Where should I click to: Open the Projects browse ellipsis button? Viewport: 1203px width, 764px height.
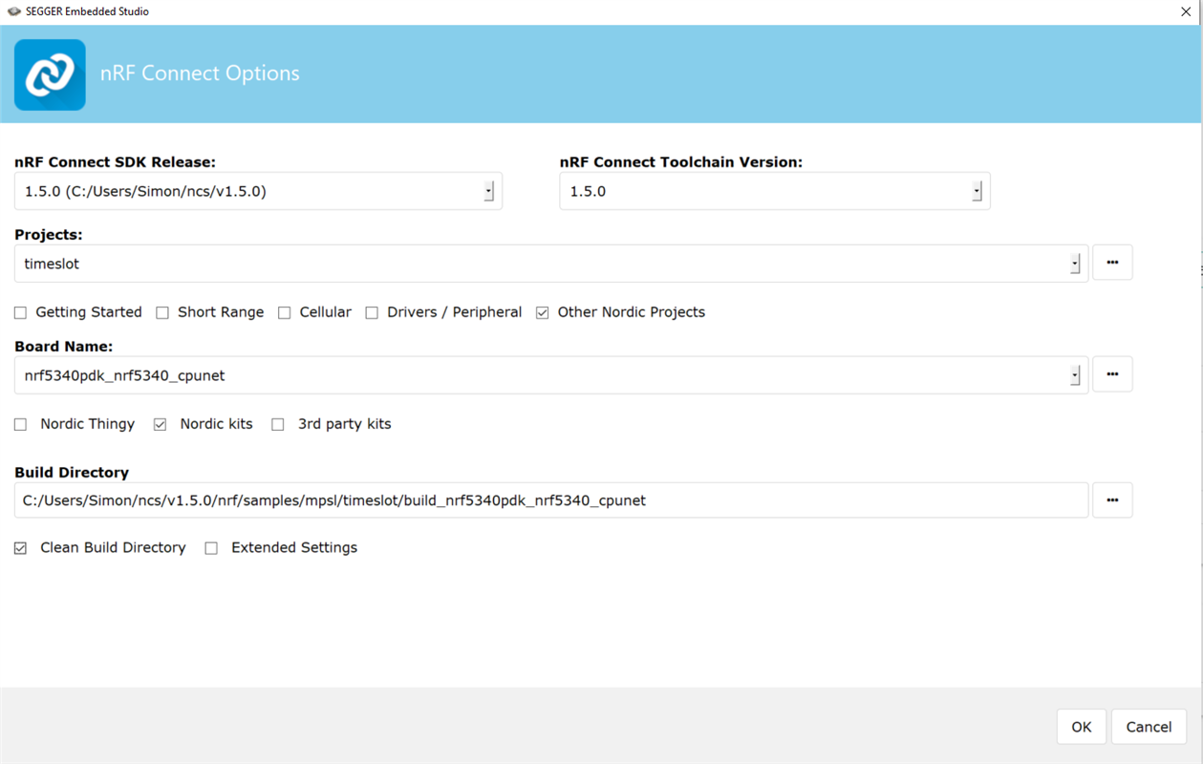click(1111, 262)
